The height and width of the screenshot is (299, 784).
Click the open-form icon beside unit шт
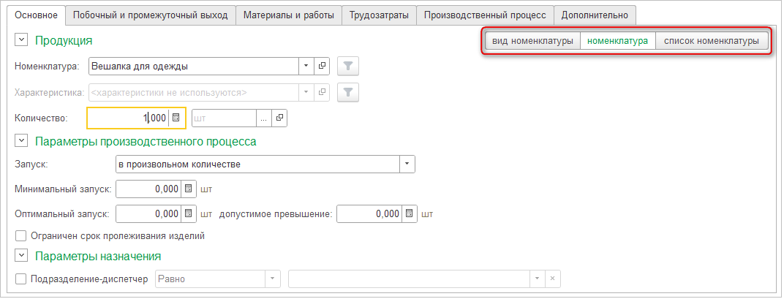coord(279,118)
